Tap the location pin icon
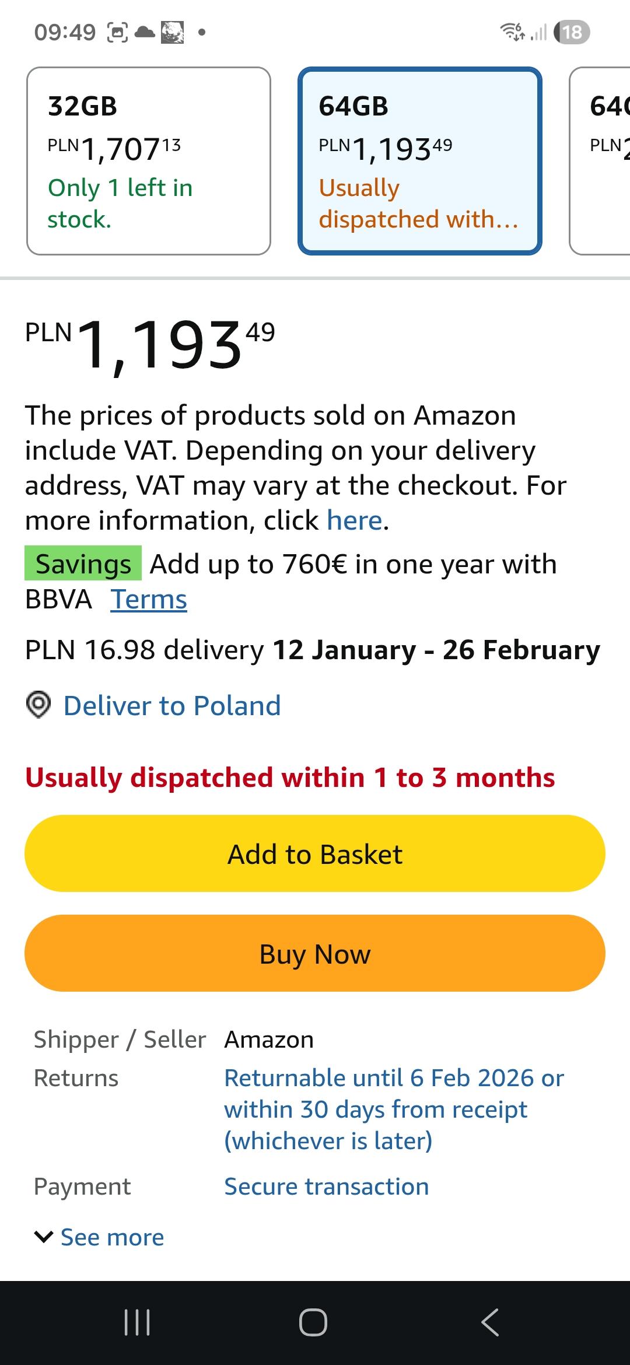The image size is (630, 1365). (x=38, y=705)
